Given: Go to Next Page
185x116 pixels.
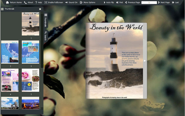Looking at the screenshot, I should pyautogui.click(x=164, y=2).
